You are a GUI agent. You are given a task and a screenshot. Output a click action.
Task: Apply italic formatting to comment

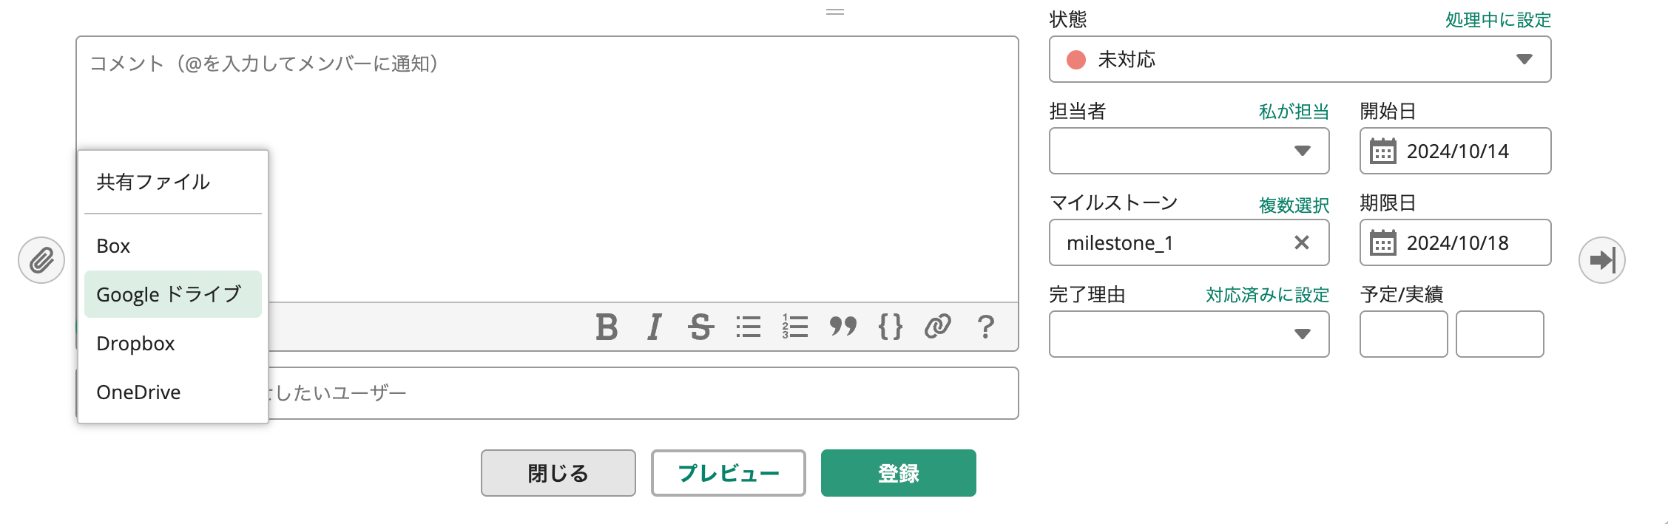[x=654, y=327]
